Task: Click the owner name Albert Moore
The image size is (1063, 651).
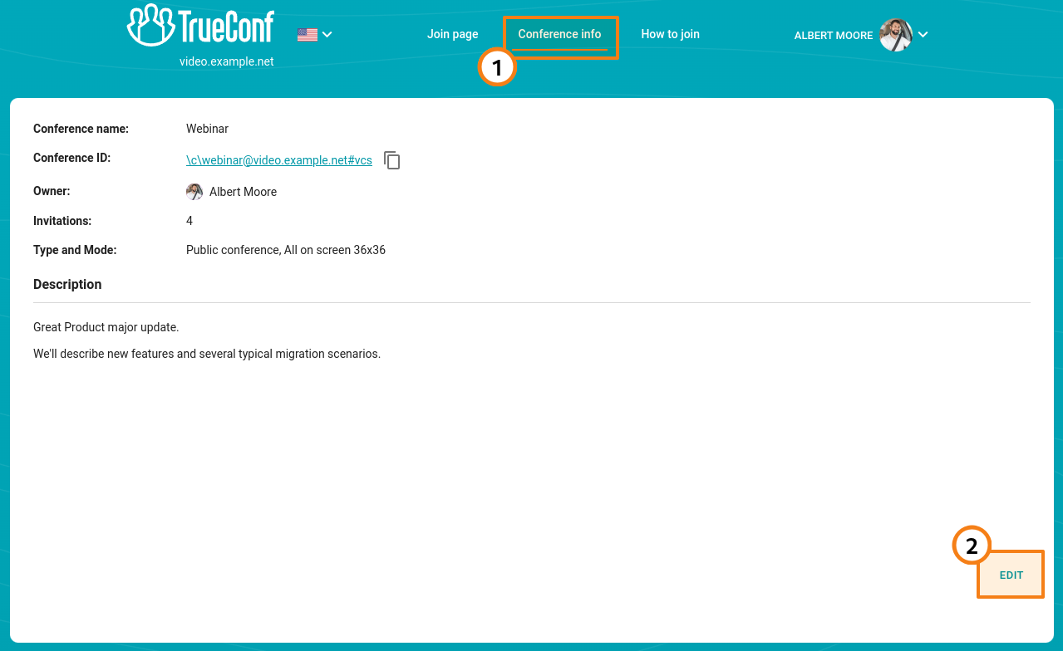Action: coord(243,192)
